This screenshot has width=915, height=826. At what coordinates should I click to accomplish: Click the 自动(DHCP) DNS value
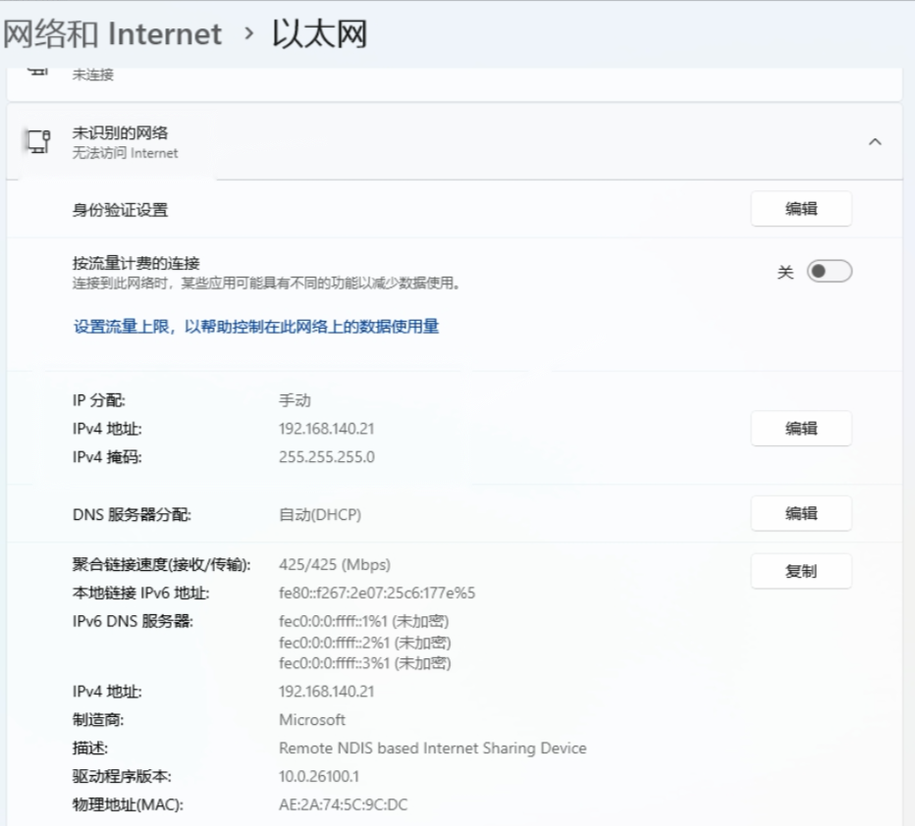click(x=320, y=515)
